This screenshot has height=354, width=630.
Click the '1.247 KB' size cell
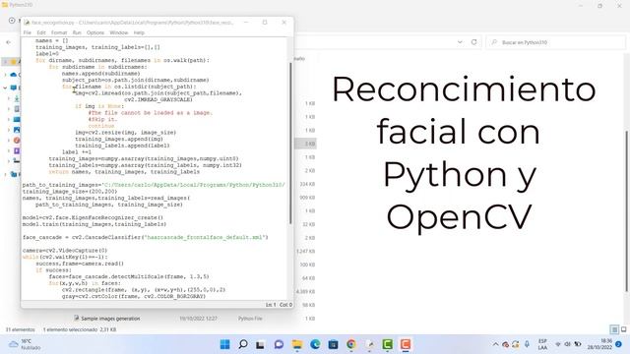pos(306,252)
